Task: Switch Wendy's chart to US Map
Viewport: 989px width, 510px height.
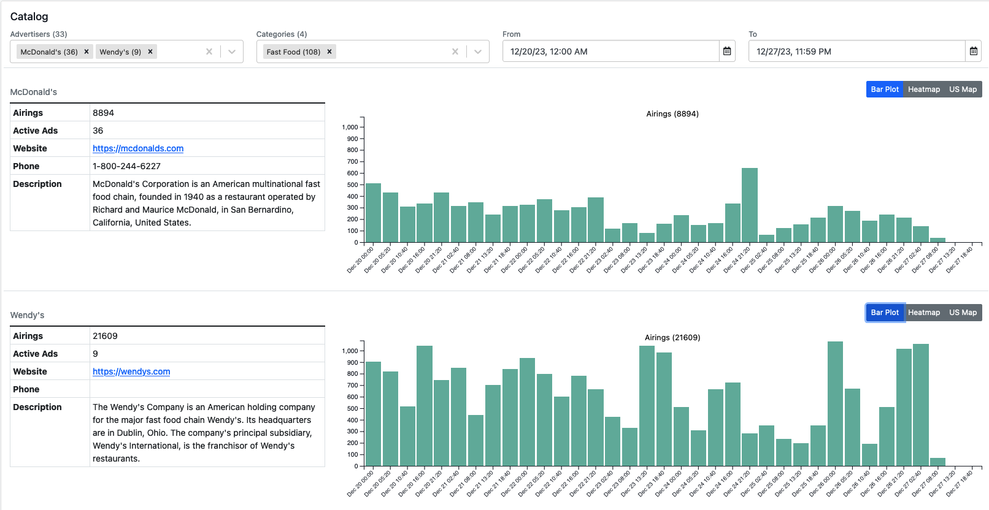Action: tap(963, 313)
